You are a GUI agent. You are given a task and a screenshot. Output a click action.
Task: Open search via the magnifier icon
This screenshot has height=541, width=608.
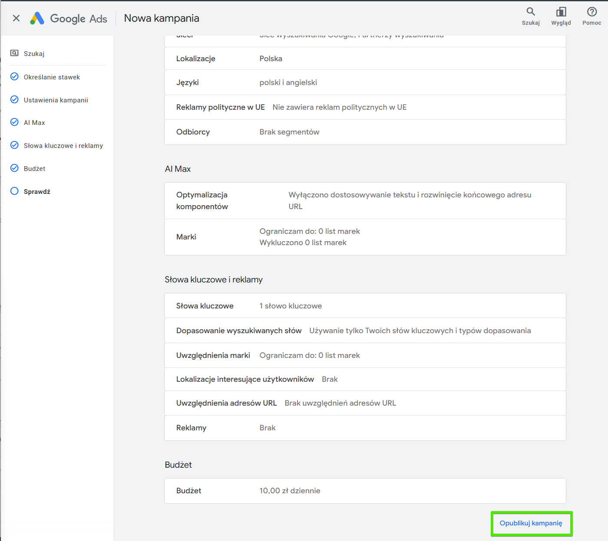(530, 12)
